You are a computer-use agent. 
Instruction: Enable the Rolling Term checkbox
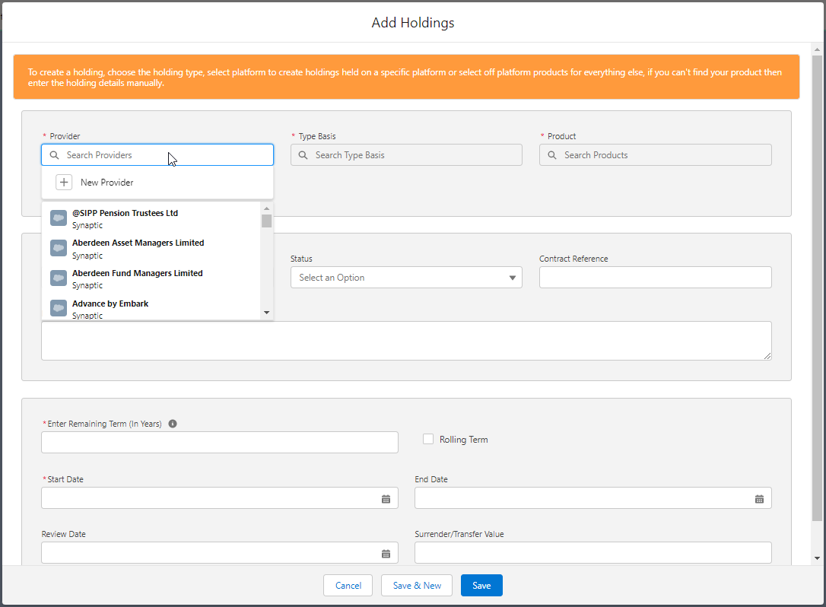[x=428, y=439]
